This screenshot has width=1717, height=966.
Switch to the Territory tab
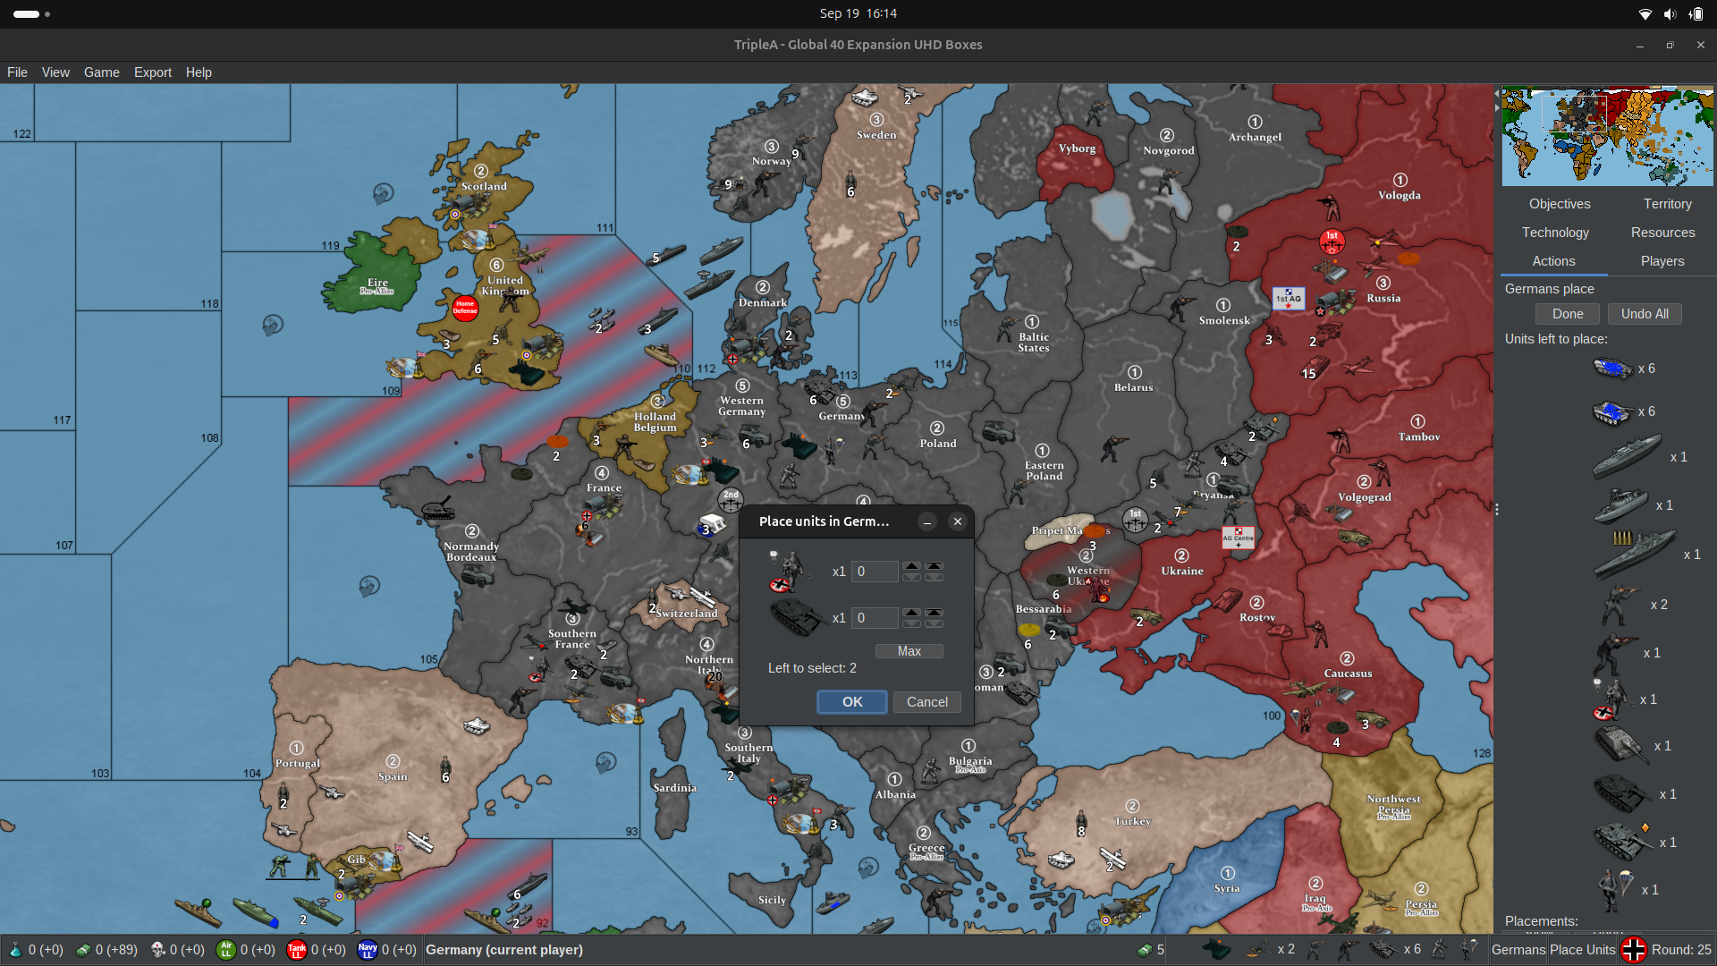pos(1667,204)
